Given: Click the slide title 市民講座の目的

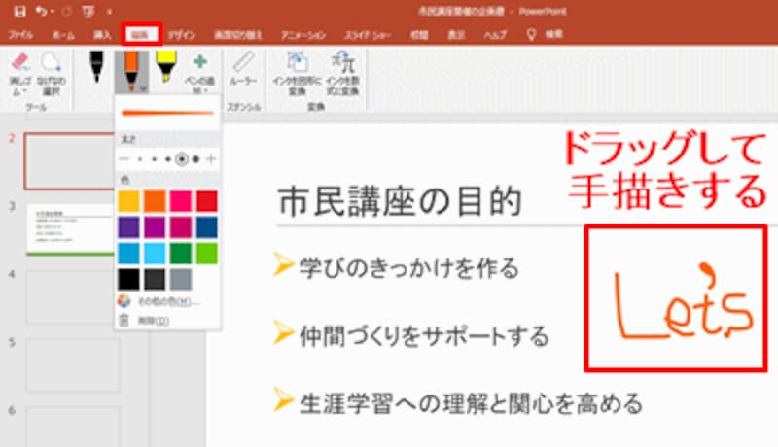Looking at the screenshot, I should [x=400, y=202].
